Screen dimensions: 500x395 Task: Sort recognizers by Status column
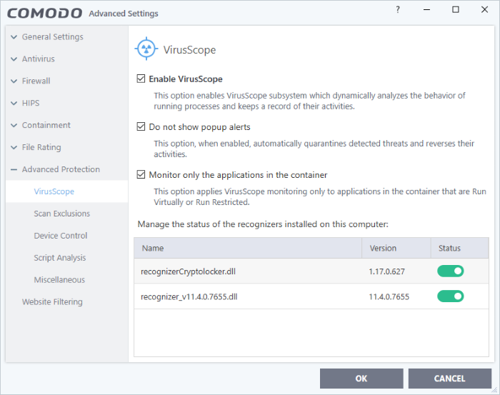coord(459,248)
